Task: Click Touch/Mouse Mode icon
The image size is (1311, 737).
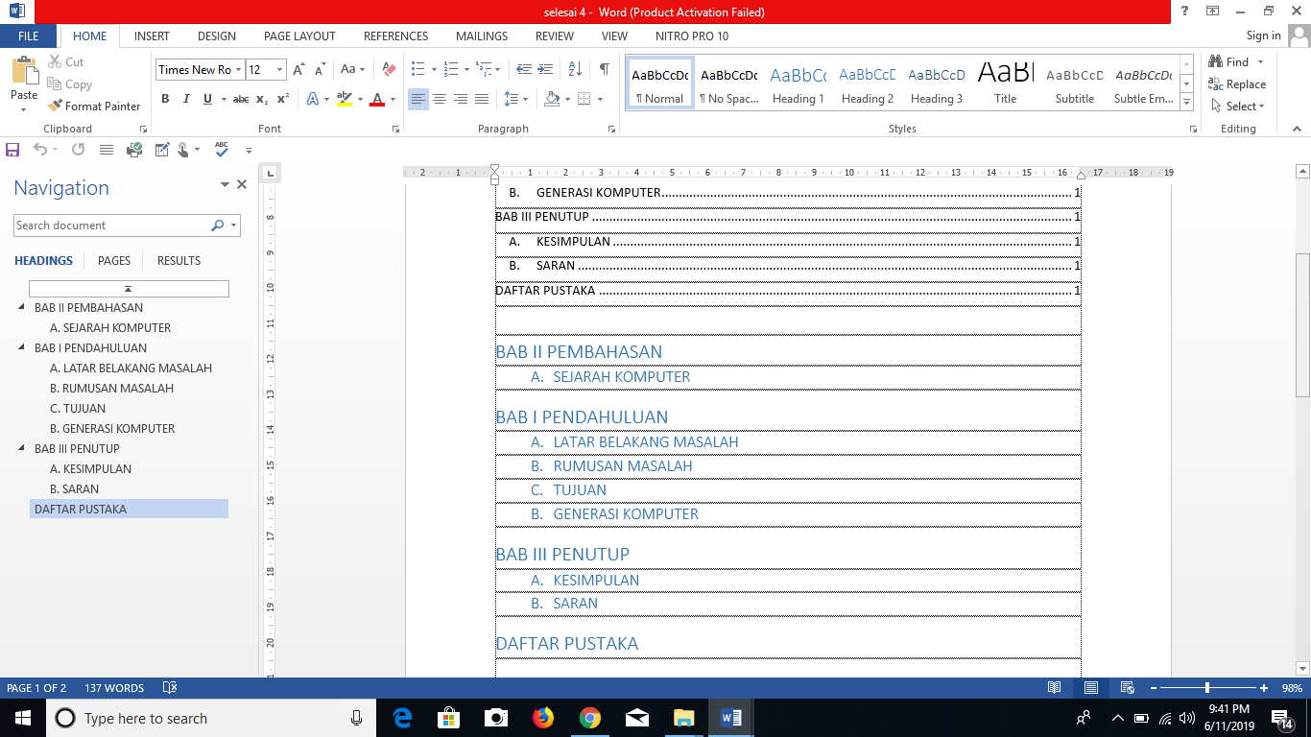Action: pyautogui.click(x=182, y=150)
